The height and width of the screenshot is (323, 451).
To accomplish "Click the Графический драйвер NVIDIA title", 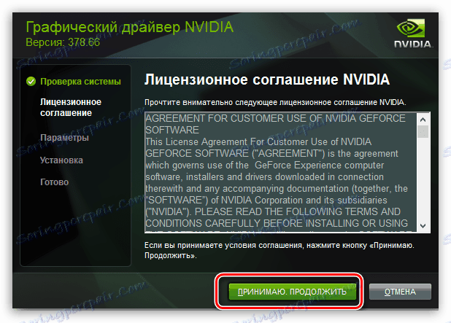I will (129, 27).
